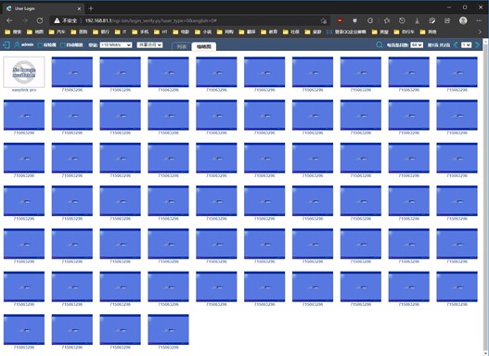This screenshot has height=356, width=489.
Task: Open the browser favorites star icon
Action: 387,21
